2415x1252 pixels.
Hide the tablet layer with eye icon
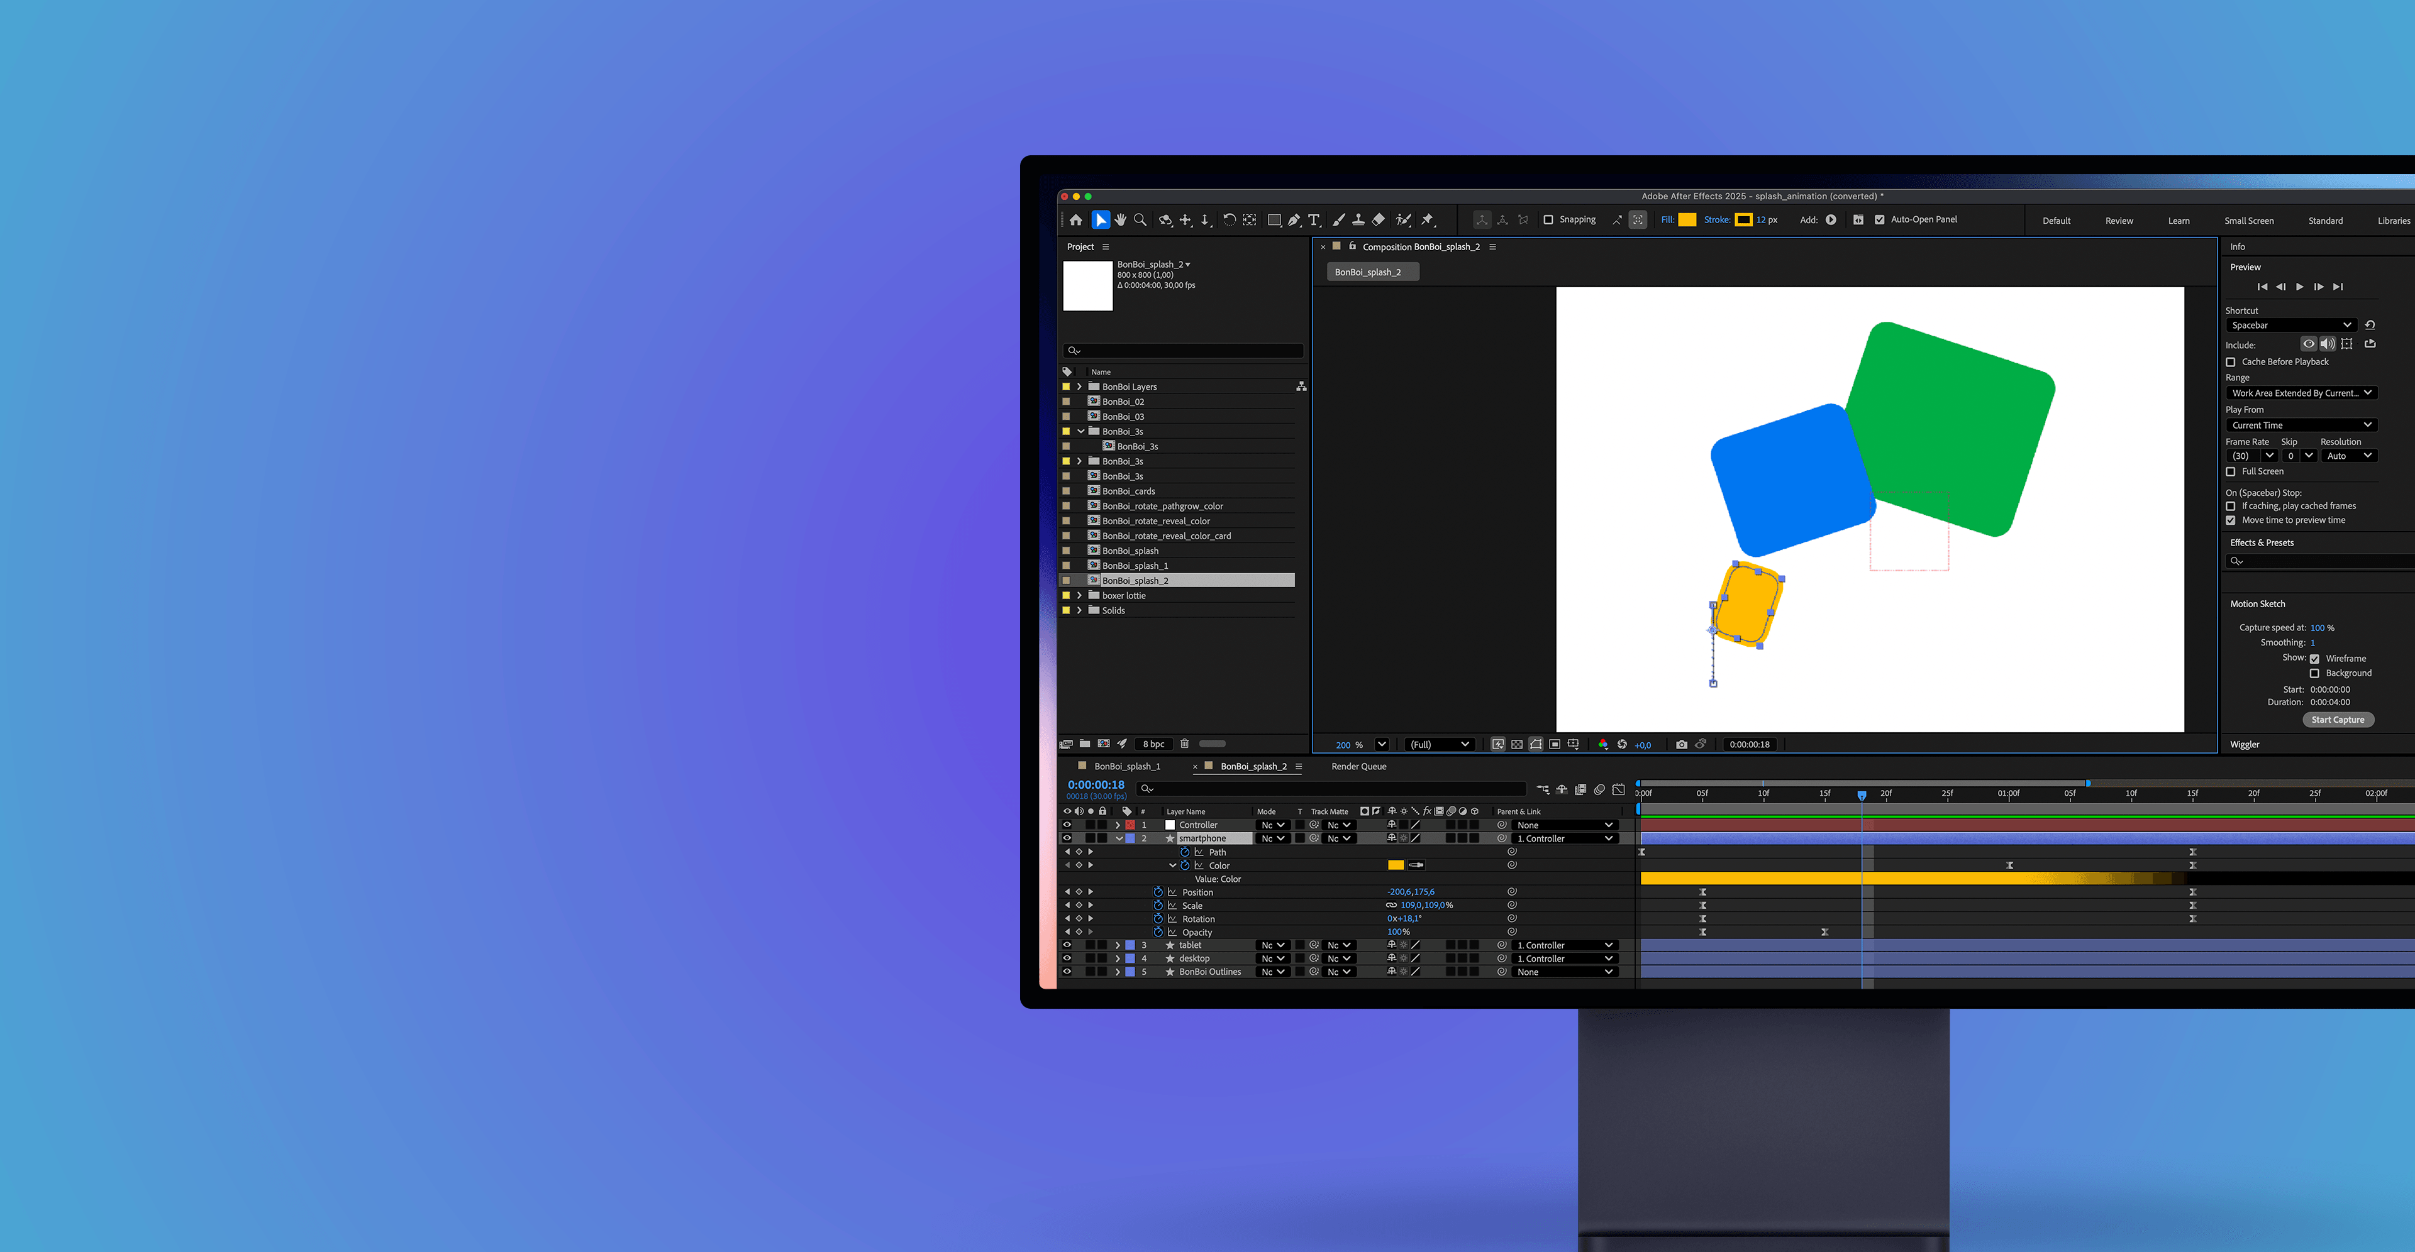1067,945
